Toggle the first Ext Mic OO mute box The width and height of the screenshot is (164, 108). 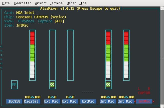click(x=52, y=85)
